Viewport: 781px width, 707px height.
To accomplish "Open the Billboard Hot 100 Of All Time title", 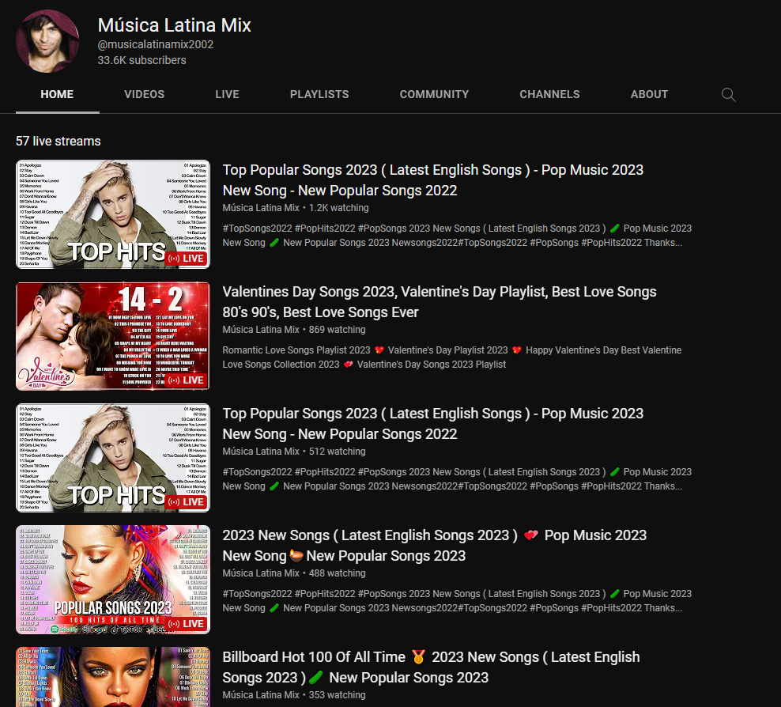I will coord(431,667).
